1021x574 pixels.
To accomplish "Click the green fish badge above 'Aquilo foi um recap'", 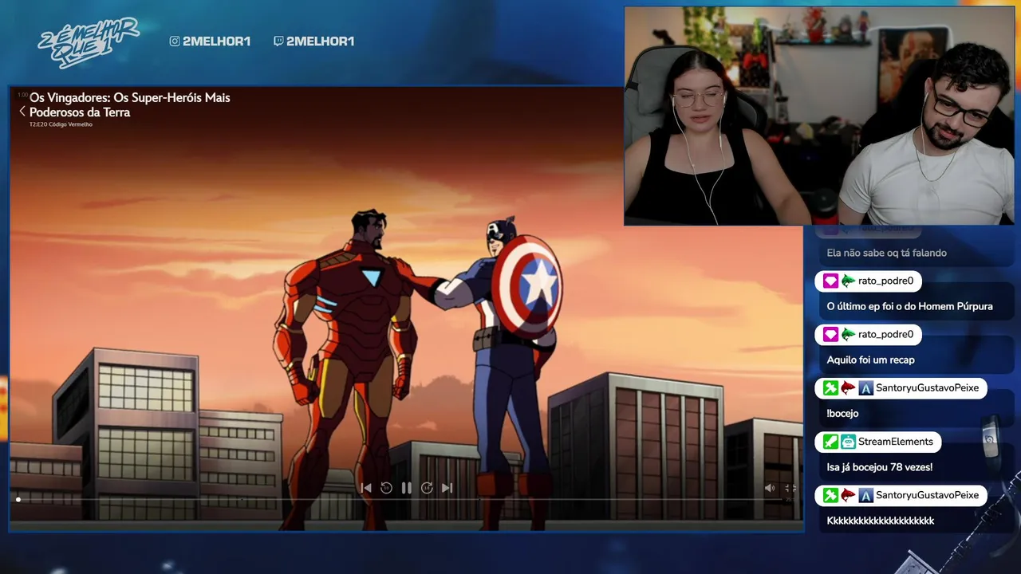I will 848,334.
